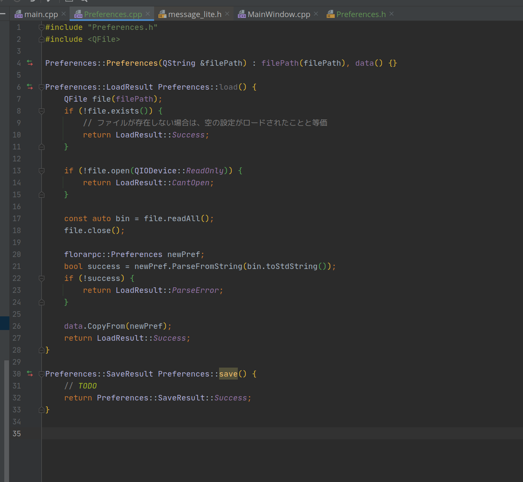
Task: Switch to the Preferences.h tab
Action: coord(360,14)
